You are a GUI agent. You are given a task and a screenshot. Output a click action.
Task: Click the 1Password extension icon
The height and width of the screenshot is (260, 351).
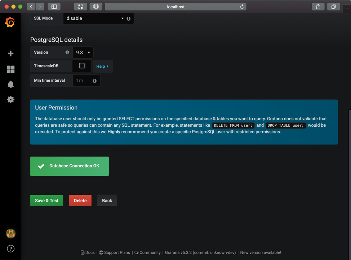(x=96, y=7)
